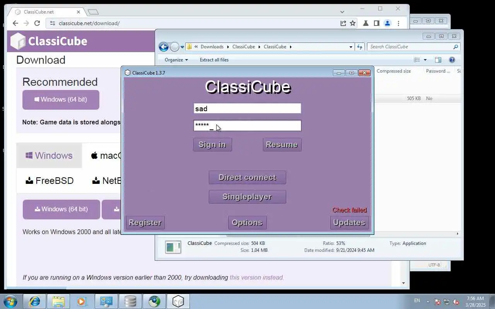Image resolution: width=495 pixels, height=309 pixels.
Task: Go back in Explorer window
Action: [x=164, y=47]
